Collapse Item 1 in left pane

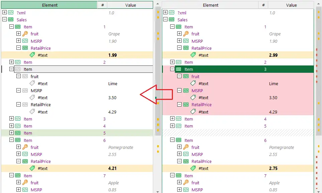tap(11, 27)
